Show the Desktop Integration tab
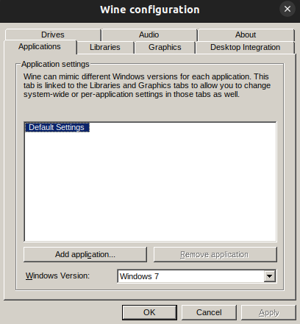300x324 pixels. (x=245, y=47)
